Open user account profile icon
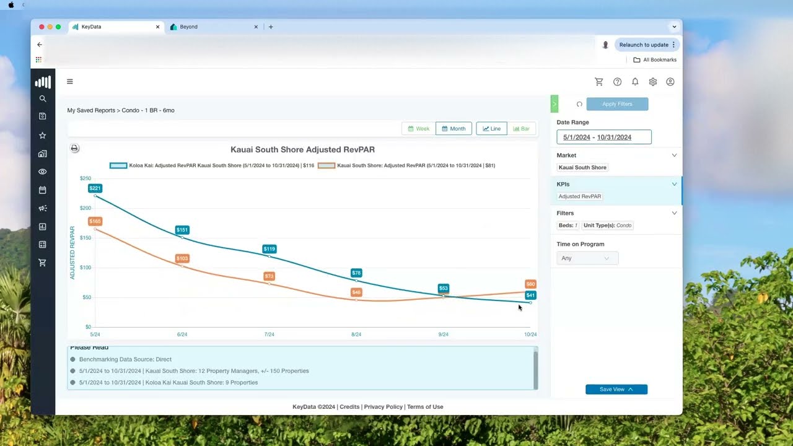This screenshot has height=446, width=793. click(x=670, y=82)
